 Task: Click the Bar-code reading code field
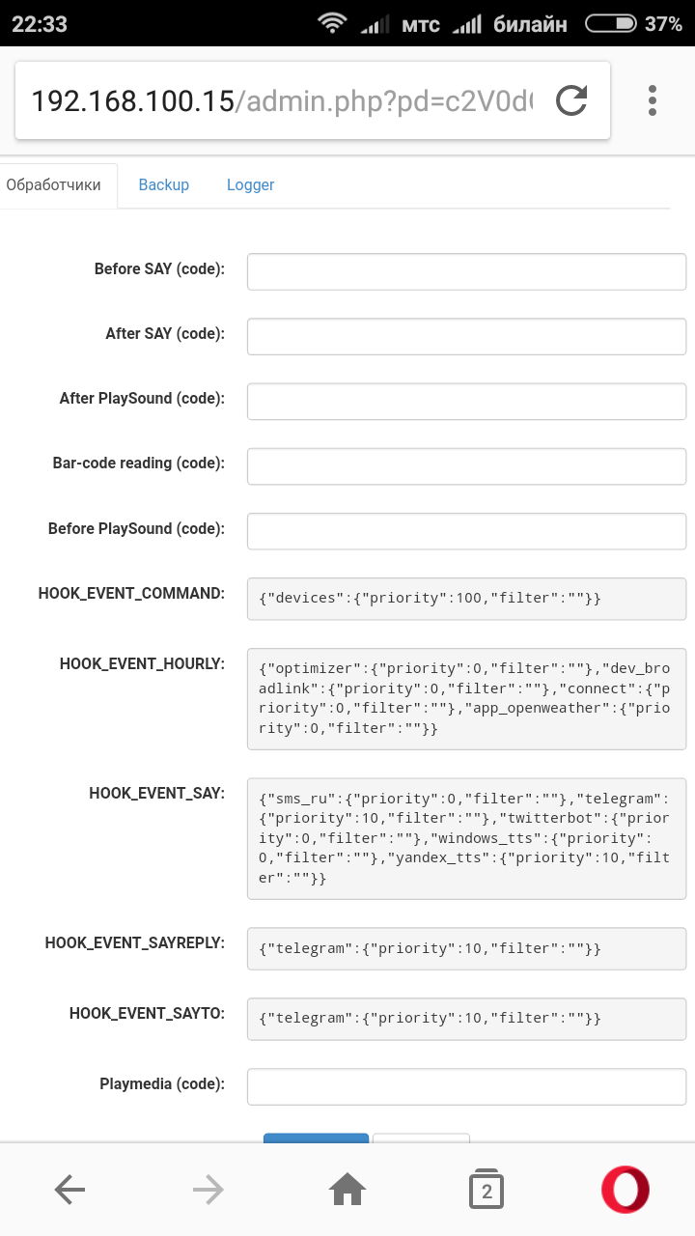click(465, 465)
